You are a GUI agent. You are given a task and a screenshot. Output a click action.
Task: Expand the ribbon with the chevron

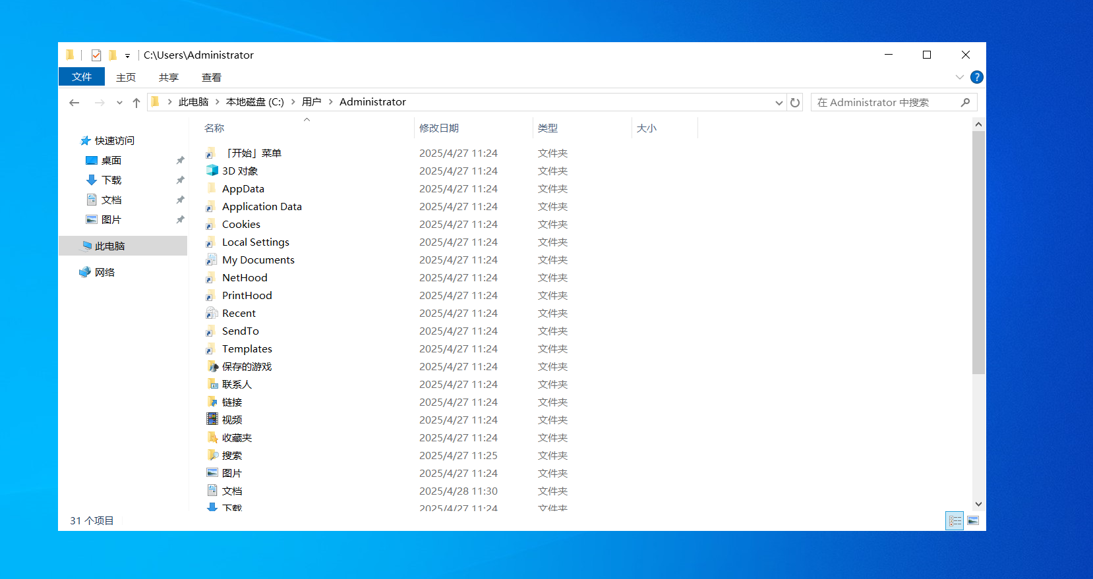click(960, 77)
